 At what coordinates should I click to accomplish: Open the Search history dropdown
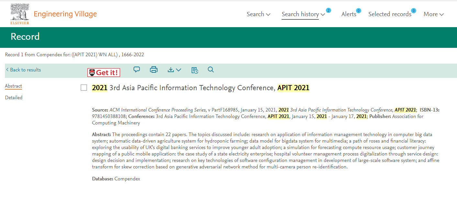303,14
